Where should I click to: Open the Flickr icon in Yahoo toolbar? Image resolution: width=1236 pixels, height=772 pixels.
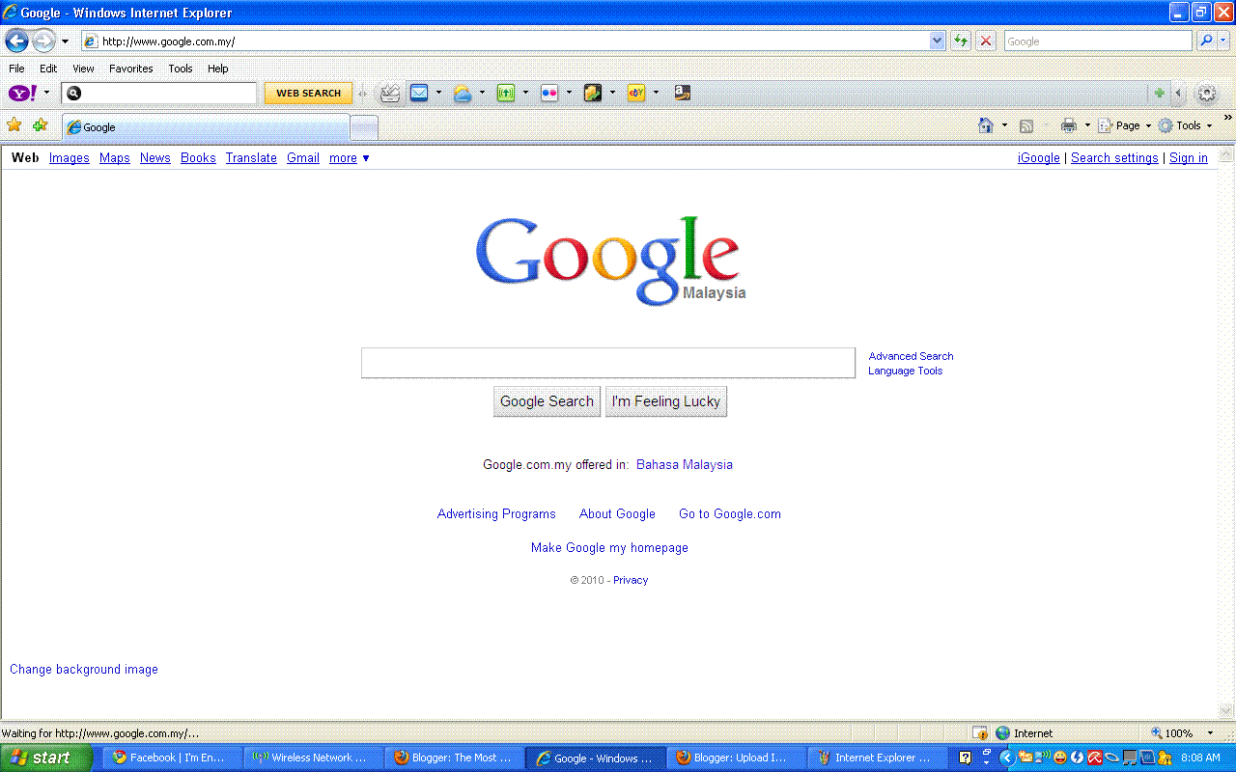pyautogui.click(x=549, y=93)
